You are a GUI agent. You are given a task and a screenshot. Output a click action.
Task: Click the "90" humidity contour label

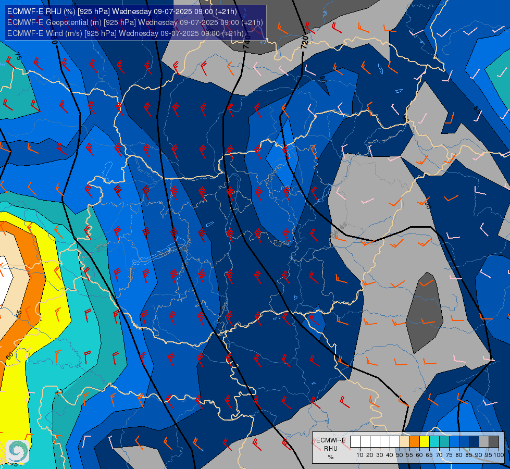pyautogui.click(x=428, y=205)
